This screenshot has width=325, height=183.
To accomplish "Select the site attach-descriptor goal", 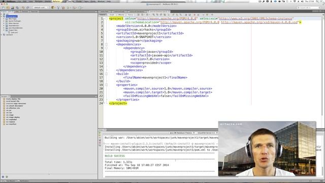I will click(x=14, y=106).
